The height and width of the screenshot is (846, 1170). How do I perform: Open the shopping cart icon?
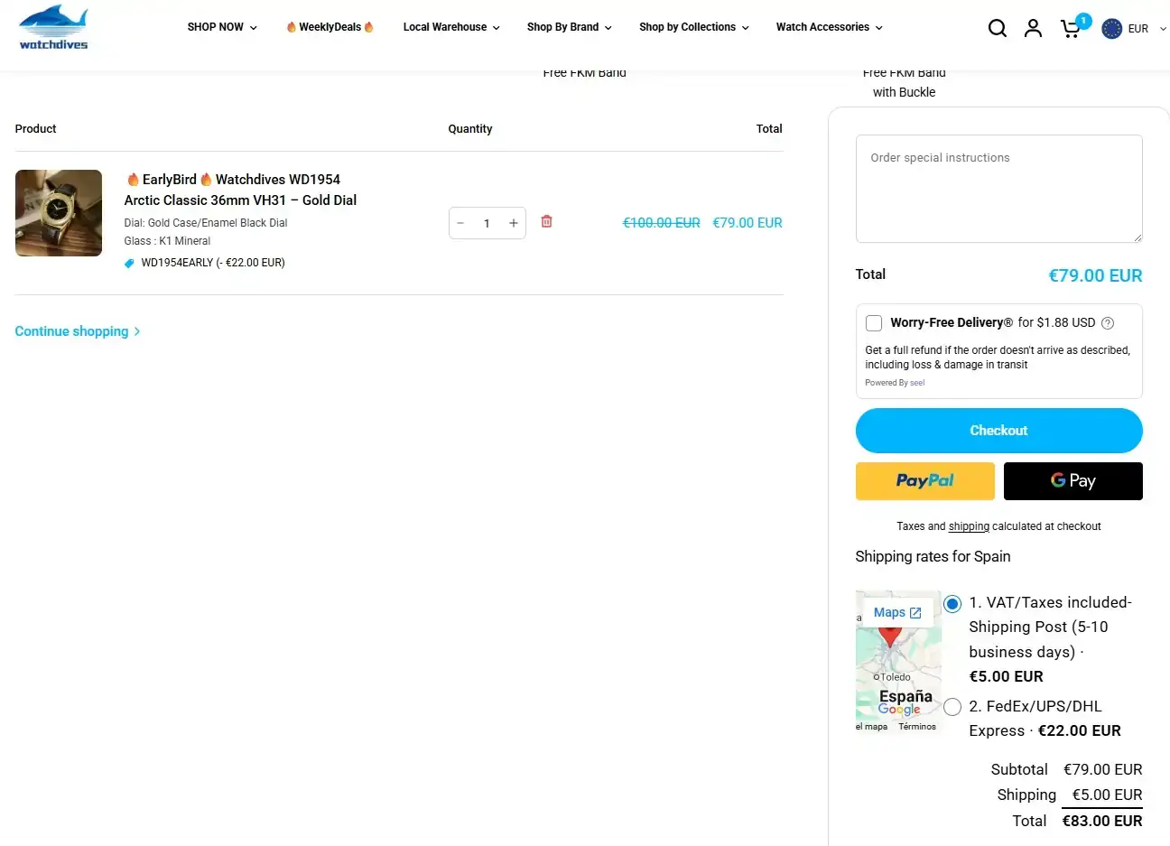(1071, 29)
